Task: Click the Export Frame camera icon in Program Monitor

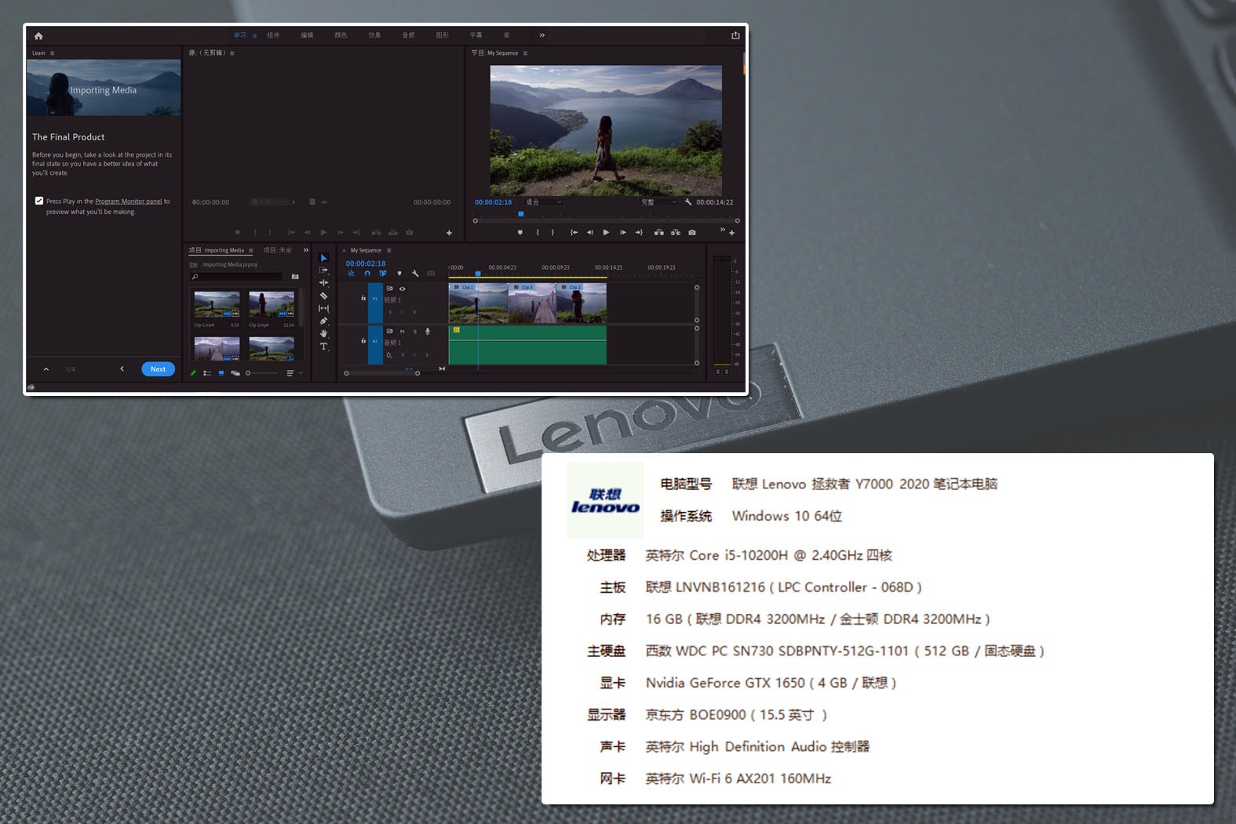Action: [x=691, y=232]
